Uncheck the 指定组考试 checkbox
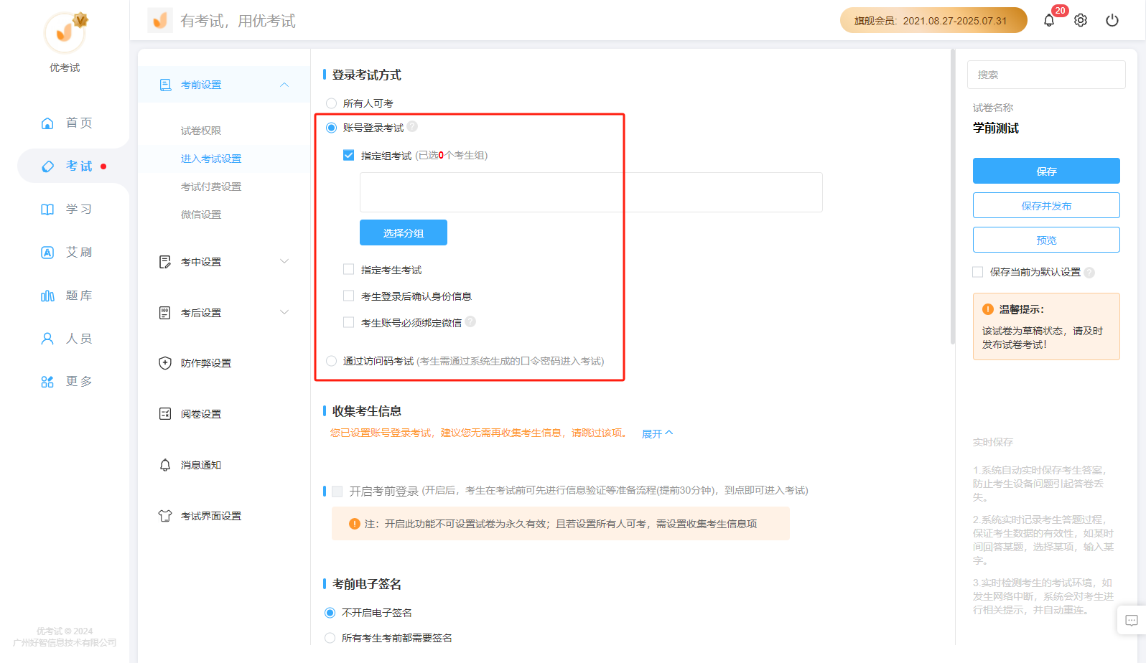 pos(349,155)
